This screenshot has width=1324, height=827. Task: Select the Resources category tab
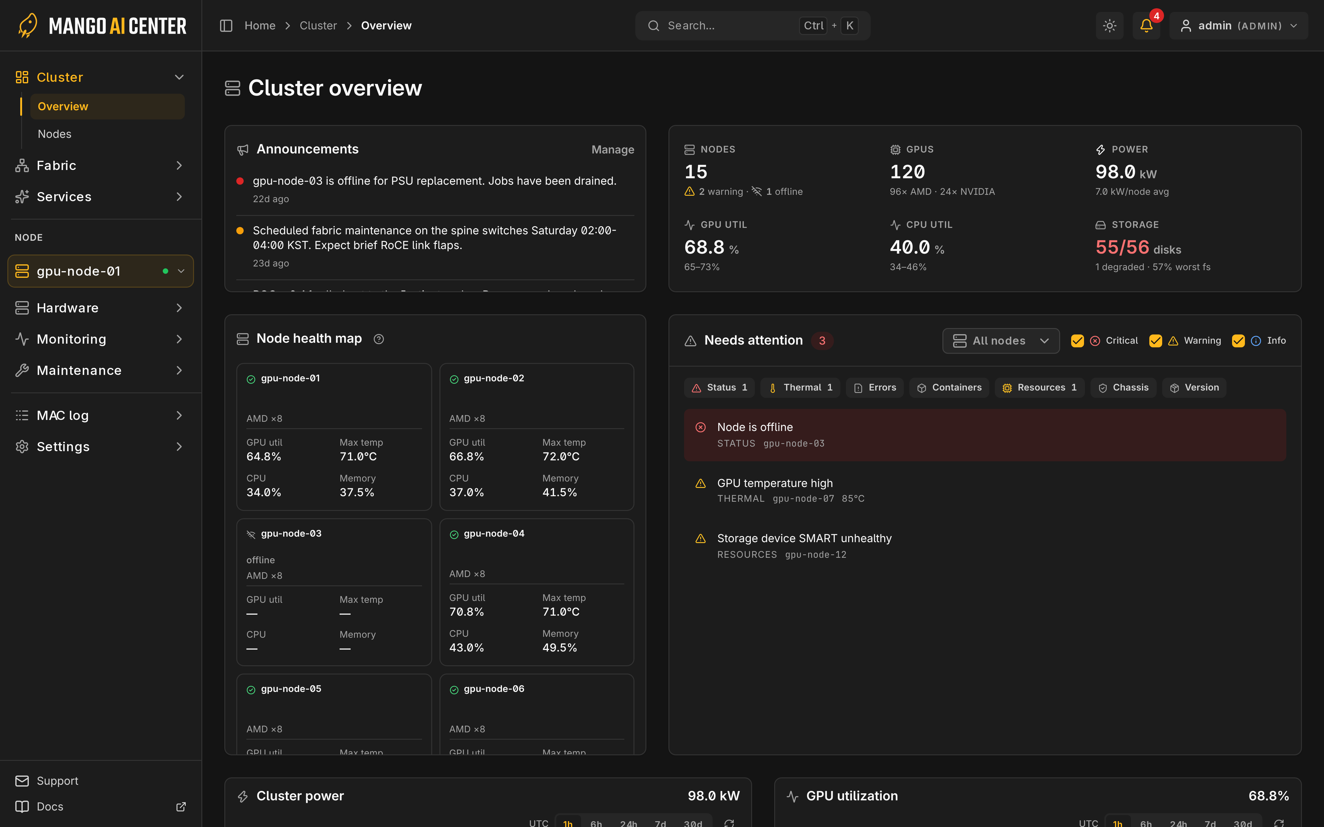point(1040,388)
